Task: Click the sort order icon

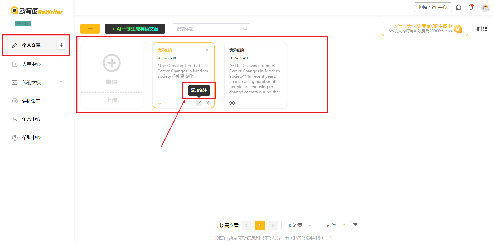Action: coord(478,29)
